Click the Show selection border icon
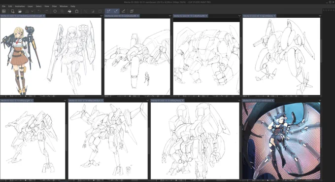 [x=100, y=11]
